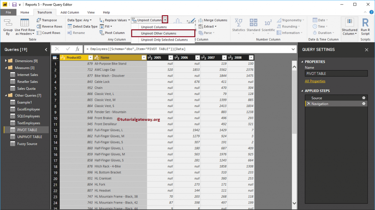
Task: Open the 2008 column filter dropdown
Action: click(x=251, y=57)
